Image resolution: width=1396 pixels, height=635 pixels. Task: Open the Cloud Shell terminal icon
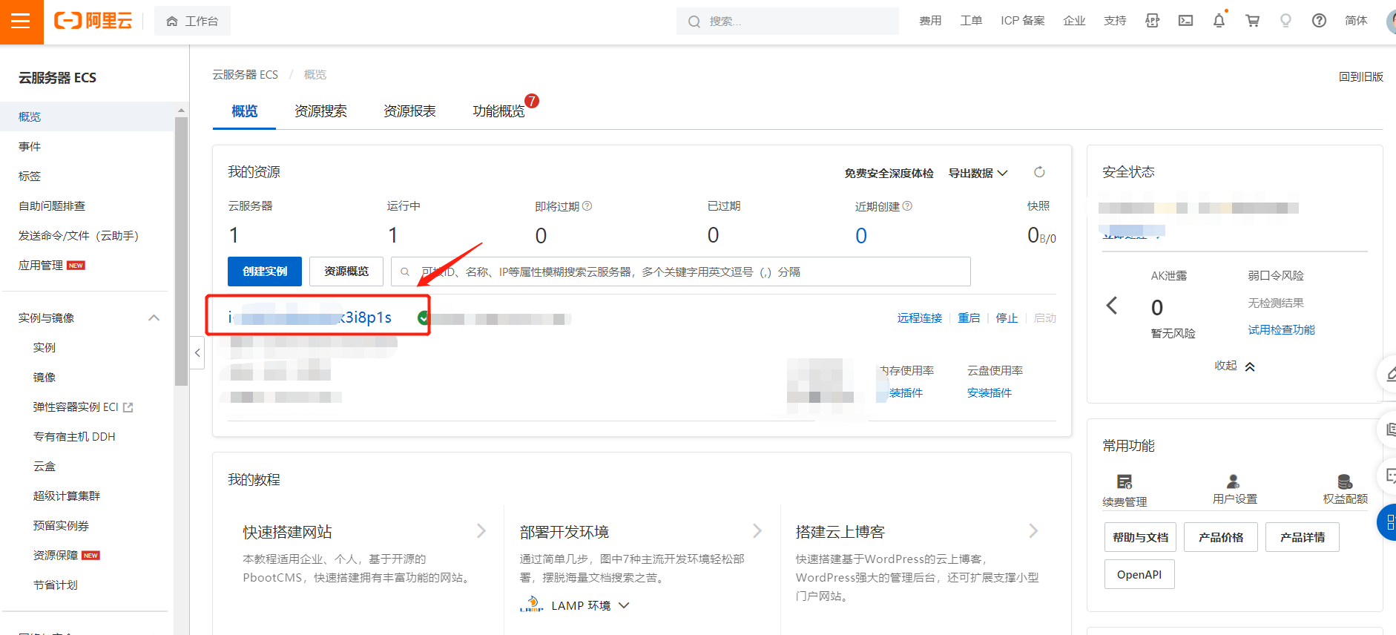(x=1185, y=21)
